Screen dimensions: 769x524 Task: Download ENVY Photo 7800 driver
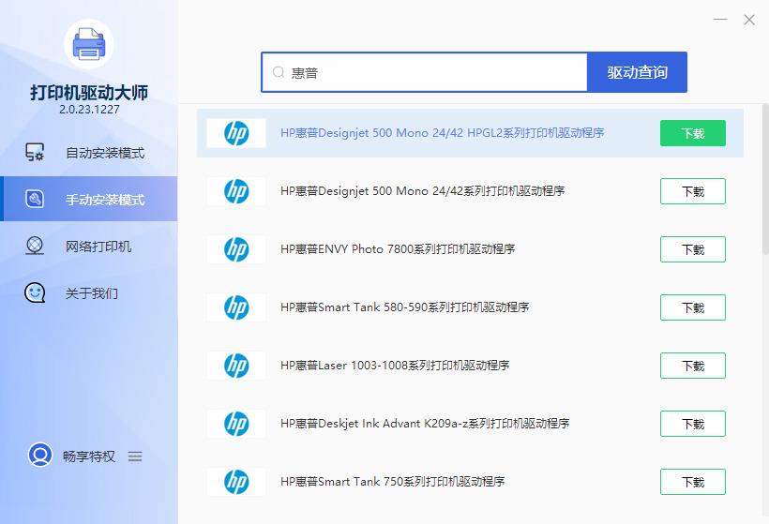pyautogui.click(x=693, y=249)
